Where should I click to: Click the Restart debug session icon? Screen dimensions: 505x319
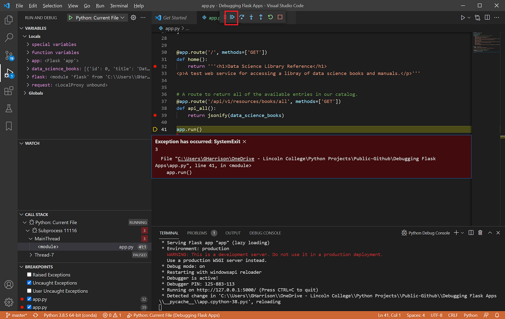[x=270, y=17]
